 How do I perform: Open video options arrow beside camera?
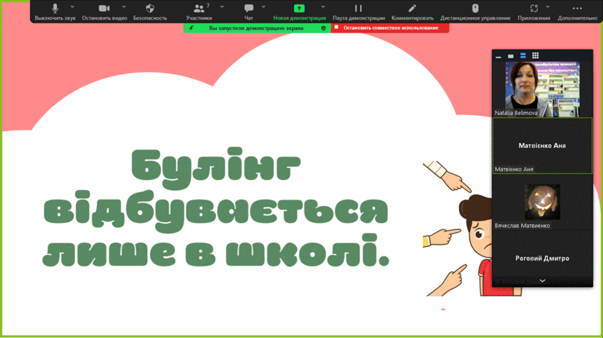(124, 7)
